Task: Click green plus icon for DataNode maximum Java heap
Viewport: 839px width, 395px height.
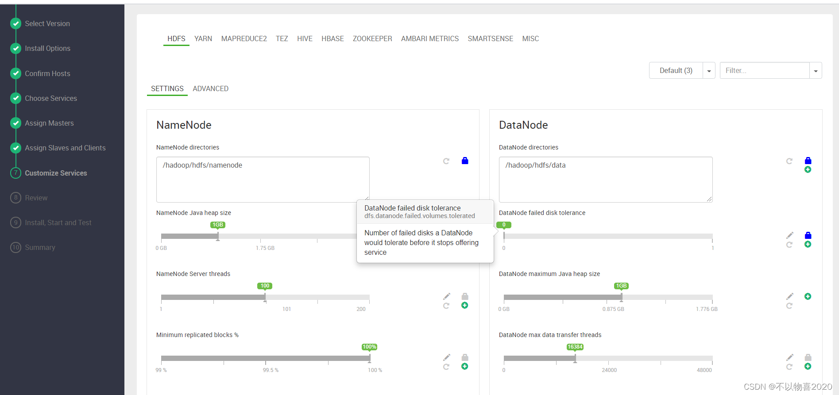Action: tap(808, 296)
